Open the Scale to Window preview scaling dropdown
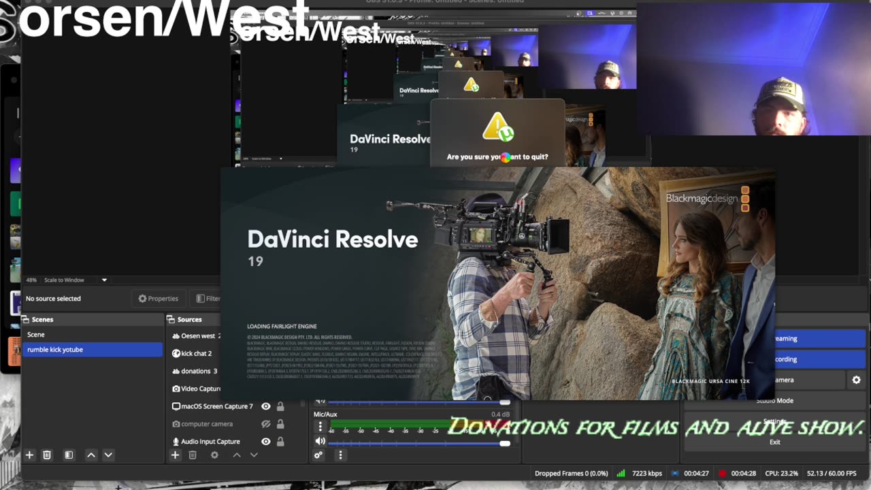Image resolution: width=871 pixels, height=490 pixels. [x=76, y=280]
